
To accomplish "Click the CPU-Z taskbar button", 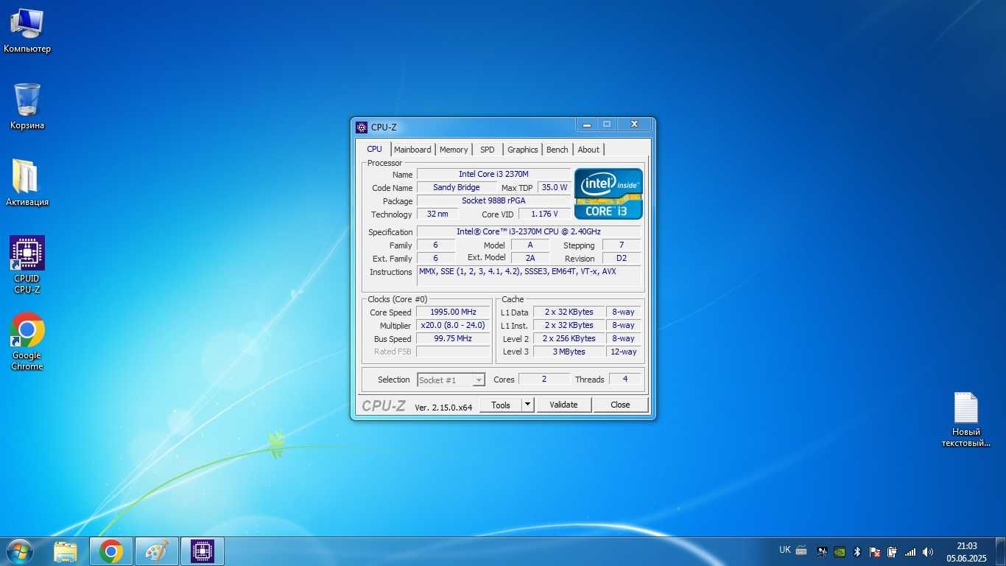I will (203, 551).
